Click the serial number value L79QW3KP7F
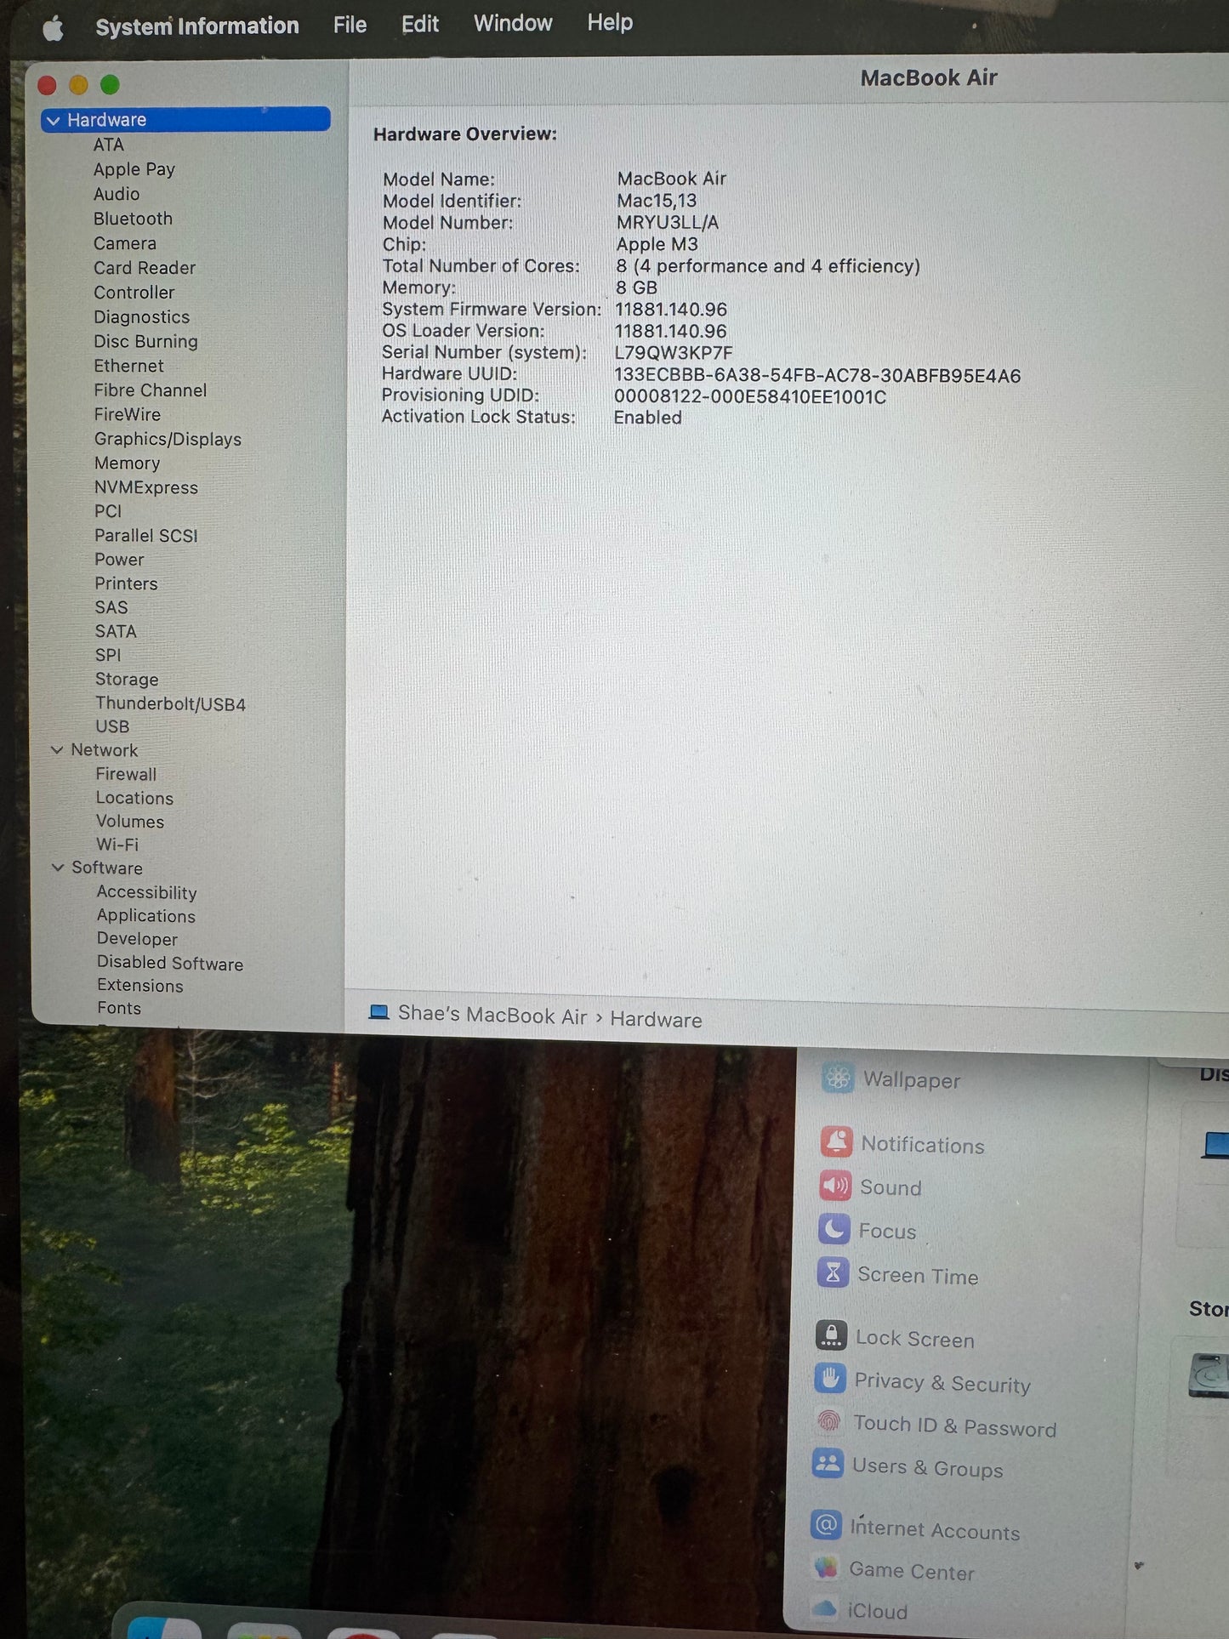Viewport: 1229px width, 1639px height. click(x=673, y=353)
